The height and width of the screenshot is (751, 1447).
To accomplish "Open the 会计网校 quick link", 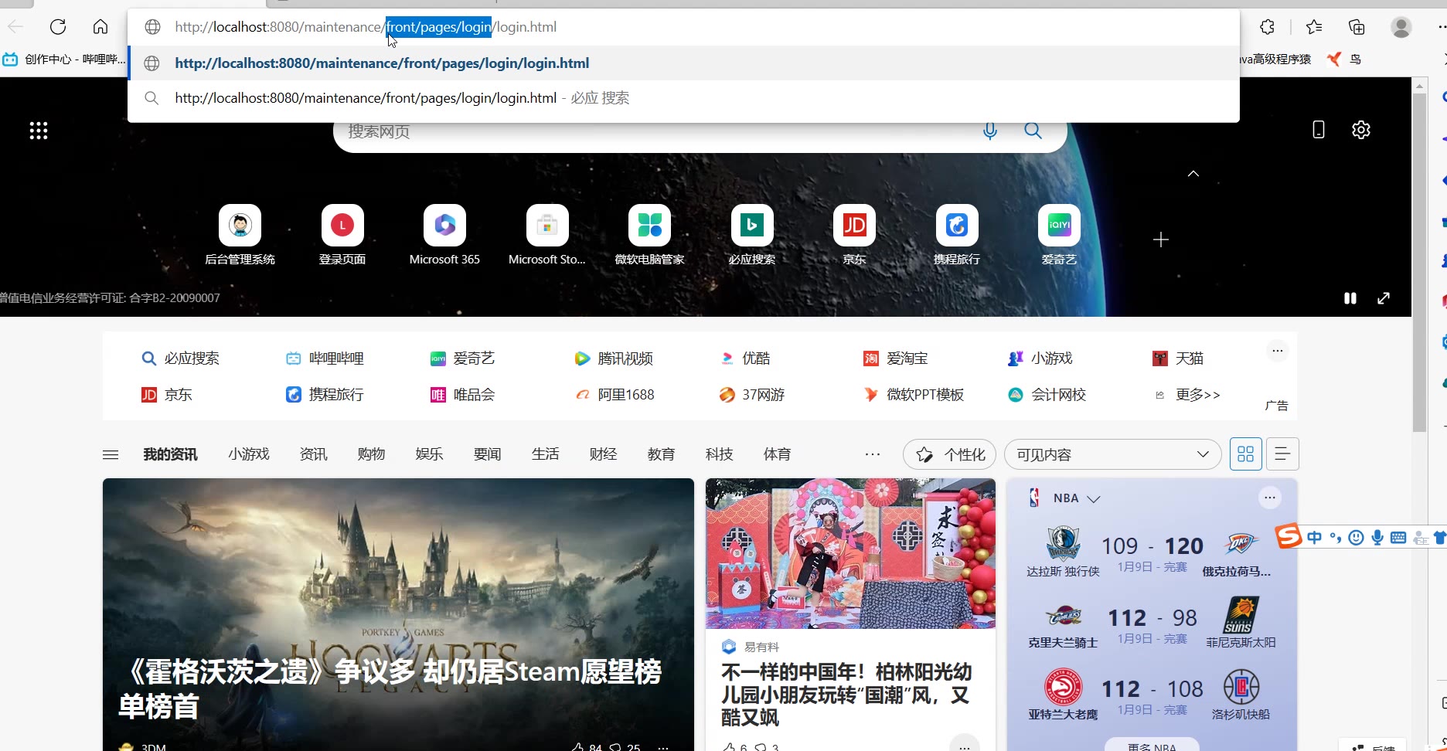I will [1047, 395].
